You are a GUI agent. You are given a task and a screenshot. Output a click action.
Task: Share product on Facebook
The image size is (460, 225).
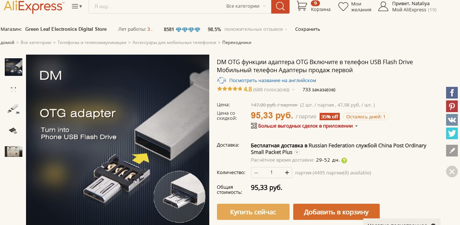click(452, 93)
